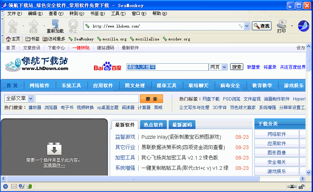Reload the page with the reload icon
This screenshot has height=192, width=313.
(55, 24)
